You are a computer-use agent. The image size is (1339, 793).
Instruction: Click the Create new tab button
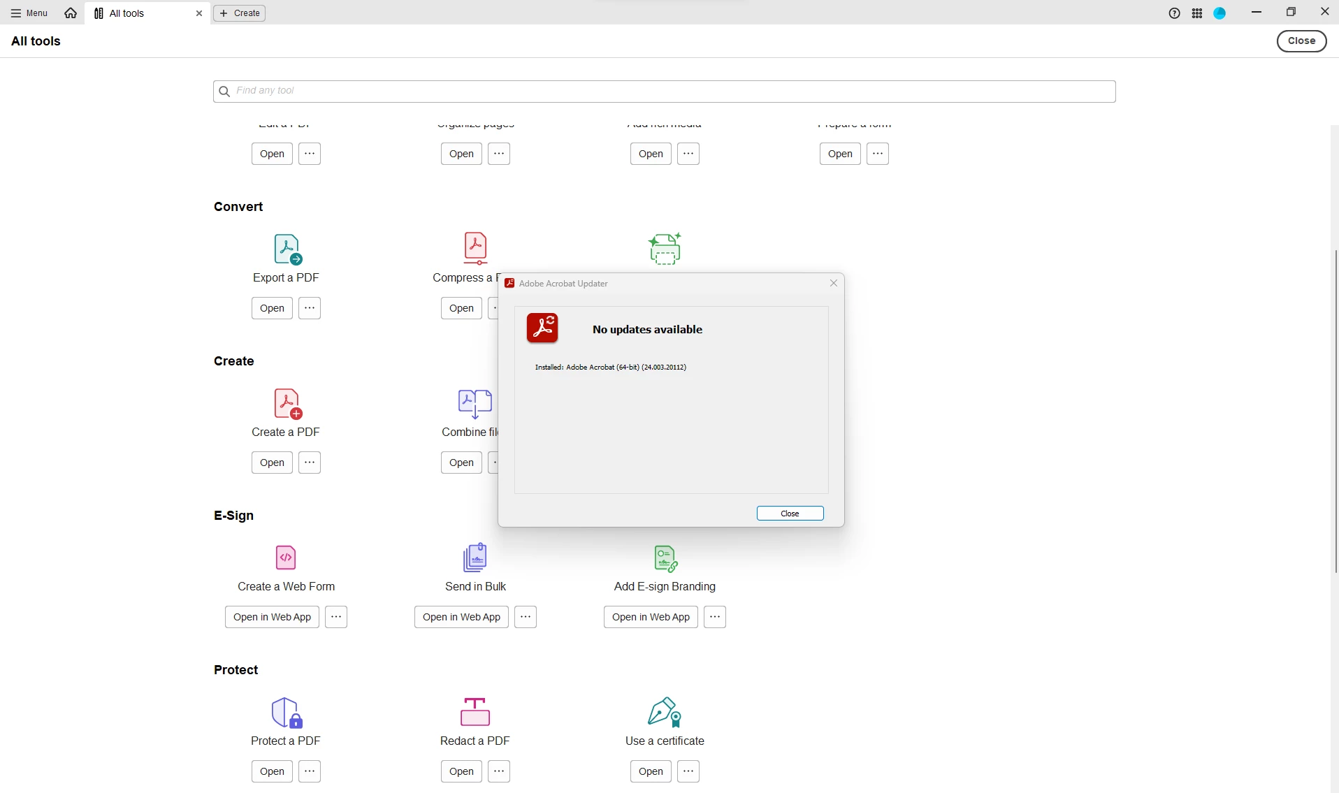coord(239,13)
